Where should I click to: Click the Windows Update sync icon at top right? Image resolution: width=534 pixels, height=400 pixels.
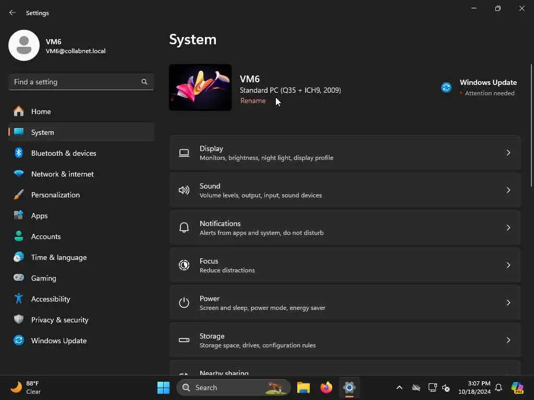click(446, 87)
